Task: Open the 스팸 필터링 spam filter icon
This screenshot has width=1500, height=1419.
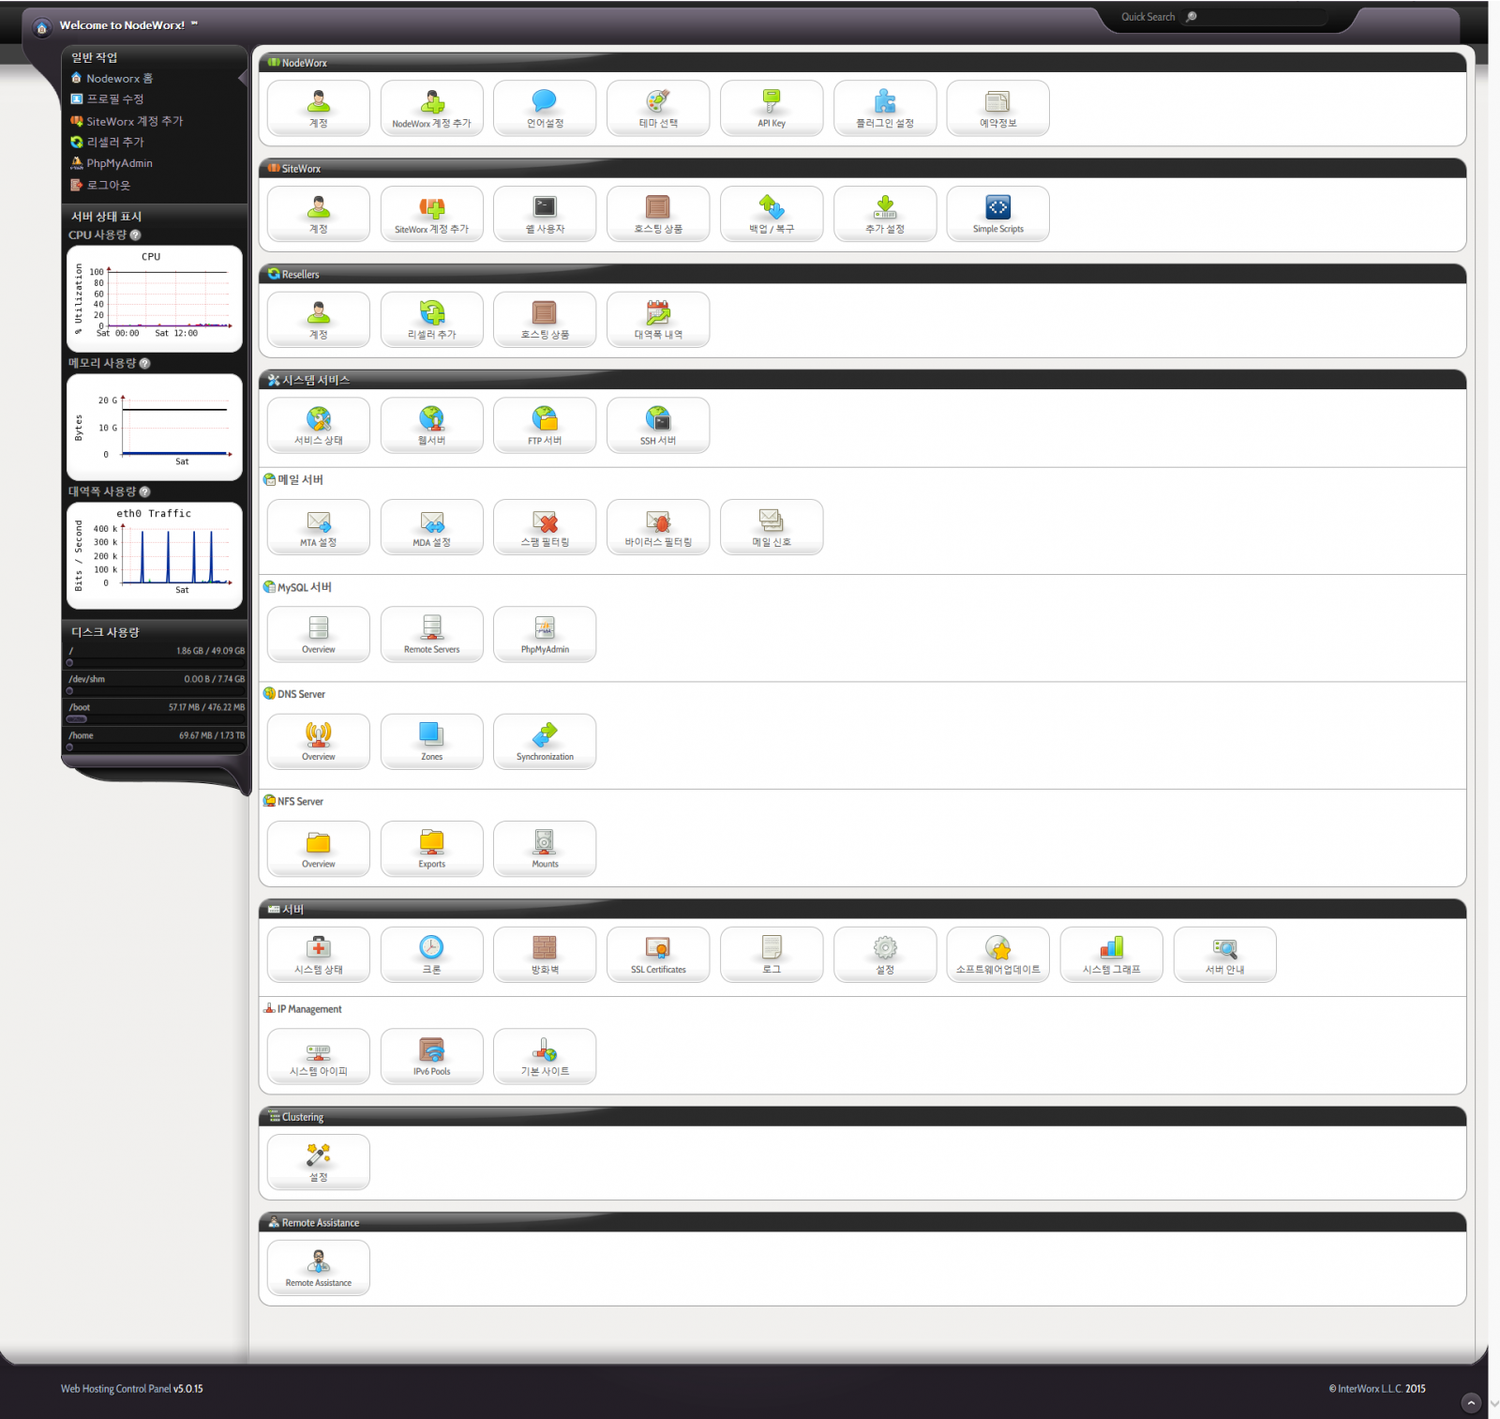Action: [x=544, y=527]
